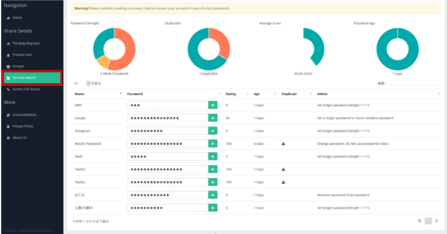This screenshot has height=234, width=447.
Task: Select Security Report in the sidebar
Action: tap(32, 78)
